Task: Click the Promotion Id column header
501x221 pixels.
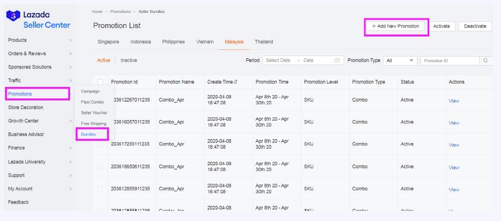Action: pos(124,82)
